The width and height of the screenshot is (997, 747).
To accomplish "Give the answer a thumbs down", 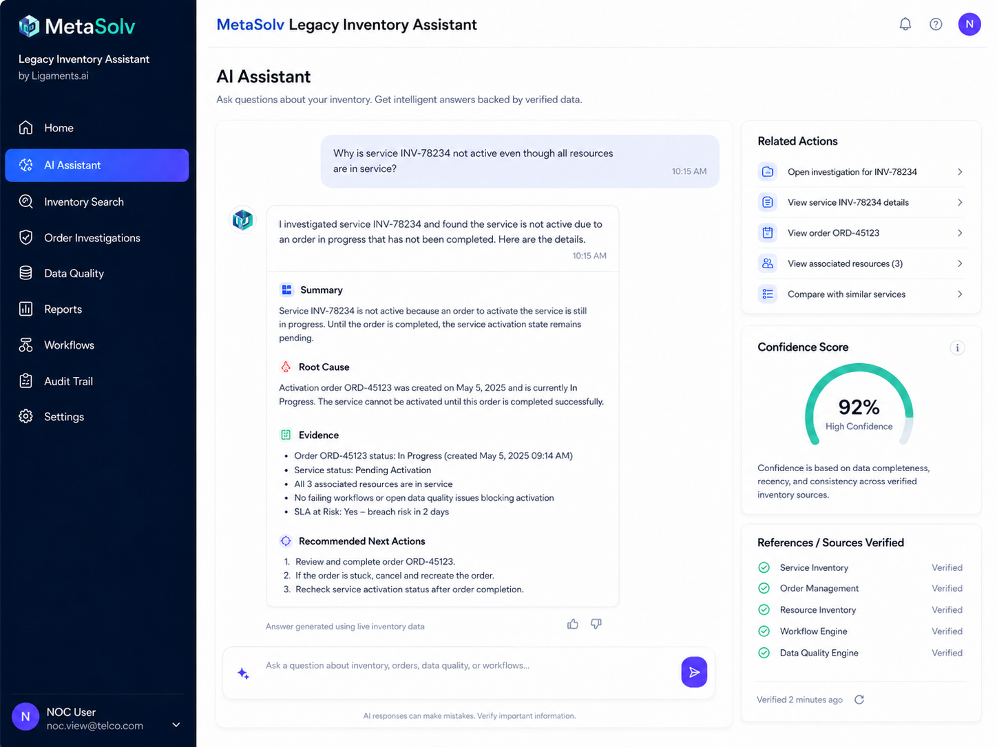I will (x=596, y=624).
